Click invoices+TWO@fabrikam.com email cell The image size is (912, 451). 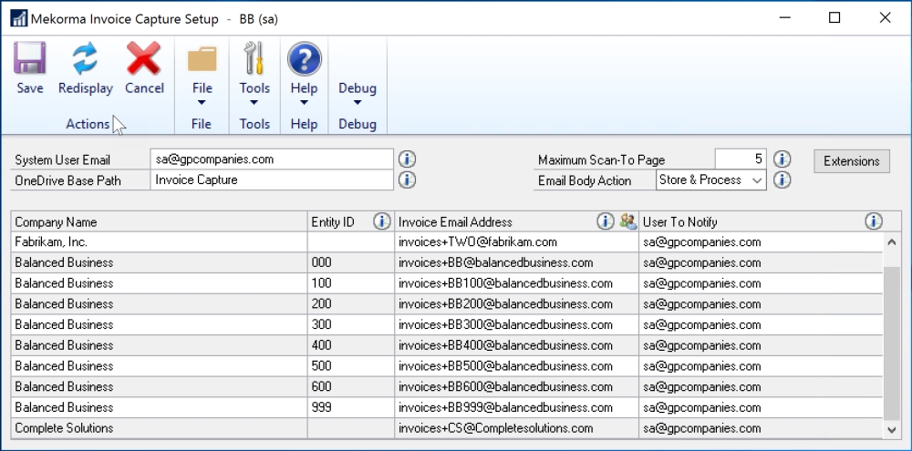click(x=516, y=241)
